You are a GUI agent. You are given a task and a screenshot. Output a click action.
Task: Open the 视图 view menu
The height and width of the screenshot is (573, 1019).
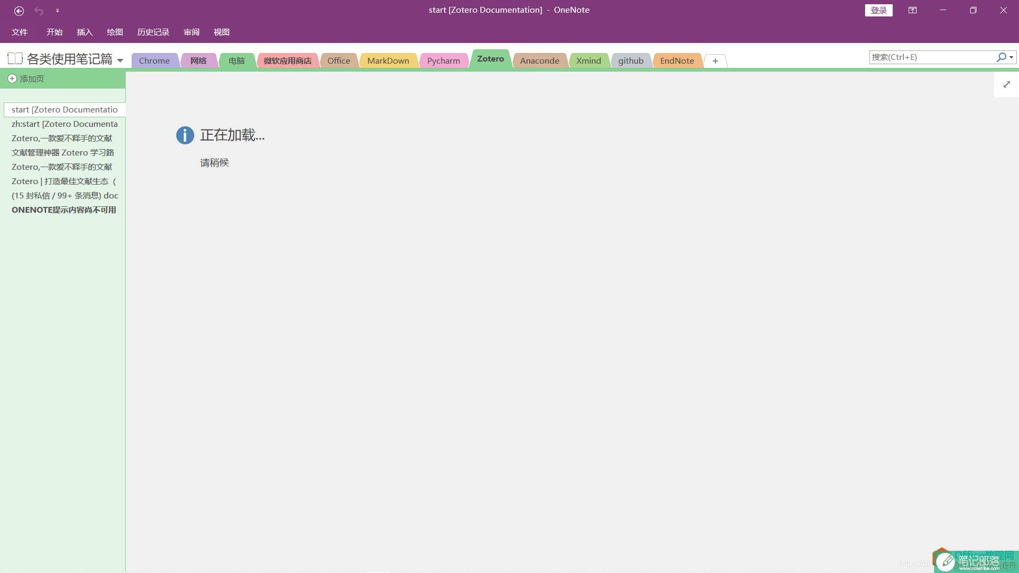[221, 31]
